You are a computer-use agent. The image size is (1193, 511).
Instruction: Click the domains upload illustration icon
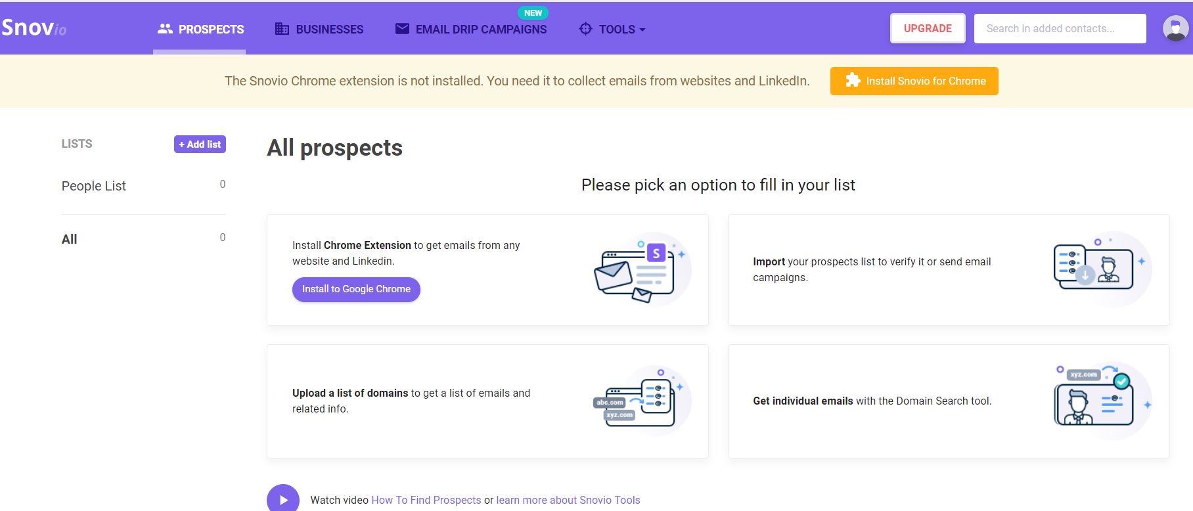click(x=642, y=400)
